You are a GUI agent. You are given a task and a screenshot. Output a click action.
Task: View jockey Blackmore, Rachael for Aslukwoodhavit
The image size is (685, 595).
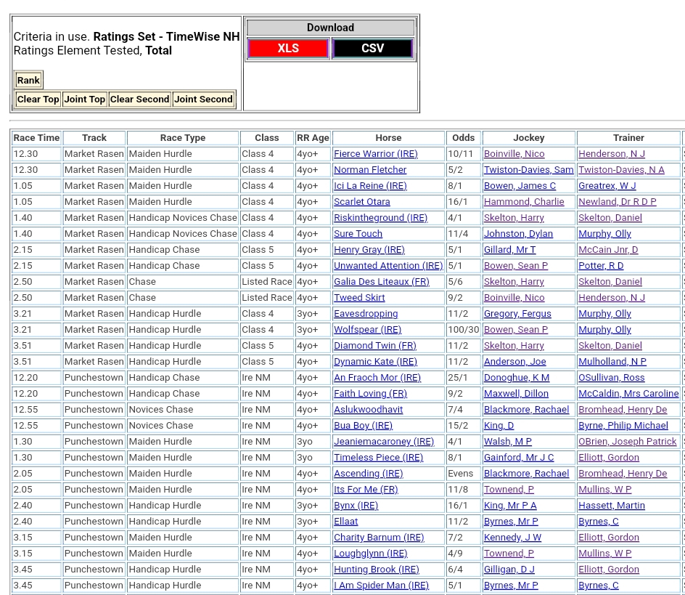coord(526,410)
